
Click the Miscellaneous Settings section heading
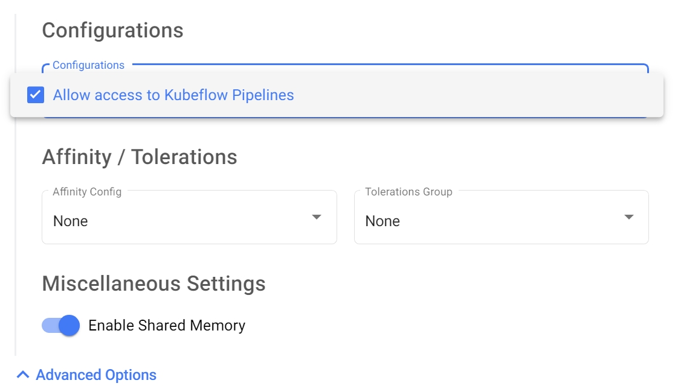153,283
